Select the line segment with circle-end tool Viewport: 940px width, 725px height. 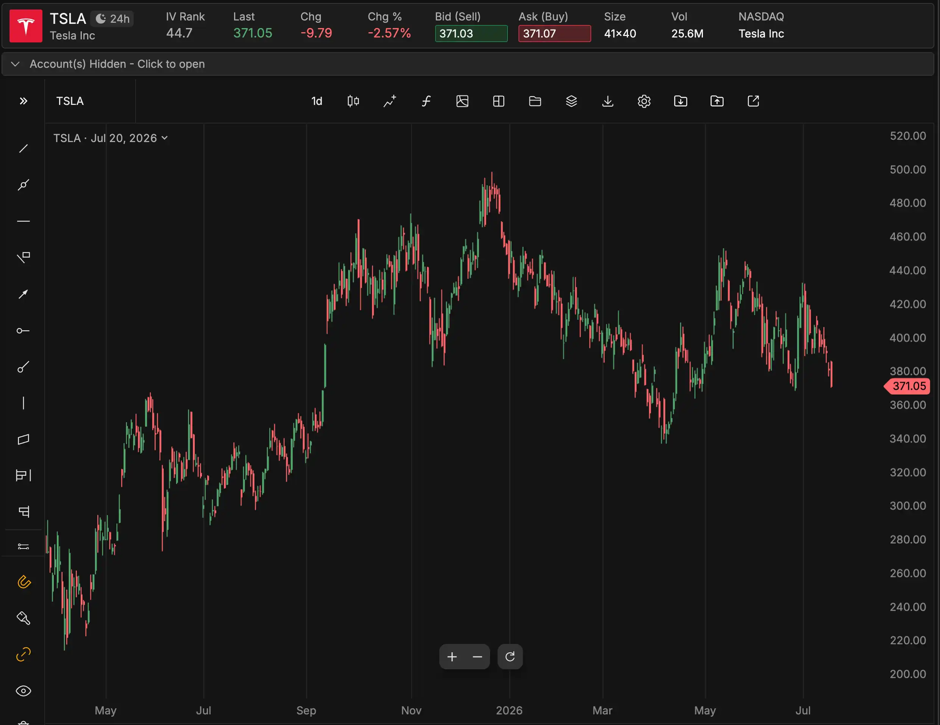23,367
